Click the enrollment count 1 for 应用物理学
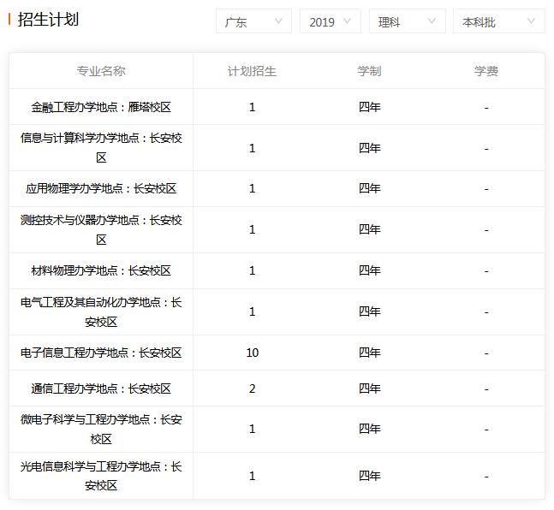This screenshot has width=554, height=510. click(x=253, y=188)
